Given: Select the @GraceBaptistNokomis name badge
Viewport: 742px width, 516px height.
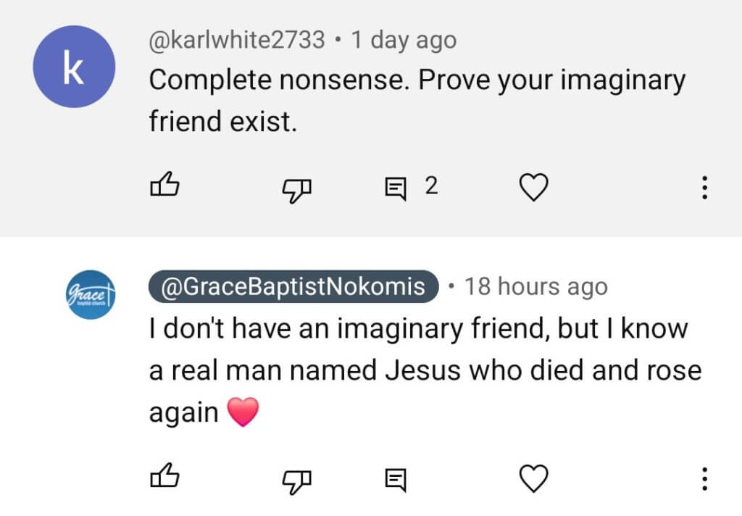Looking at the screenshot, I should point(293,286).
